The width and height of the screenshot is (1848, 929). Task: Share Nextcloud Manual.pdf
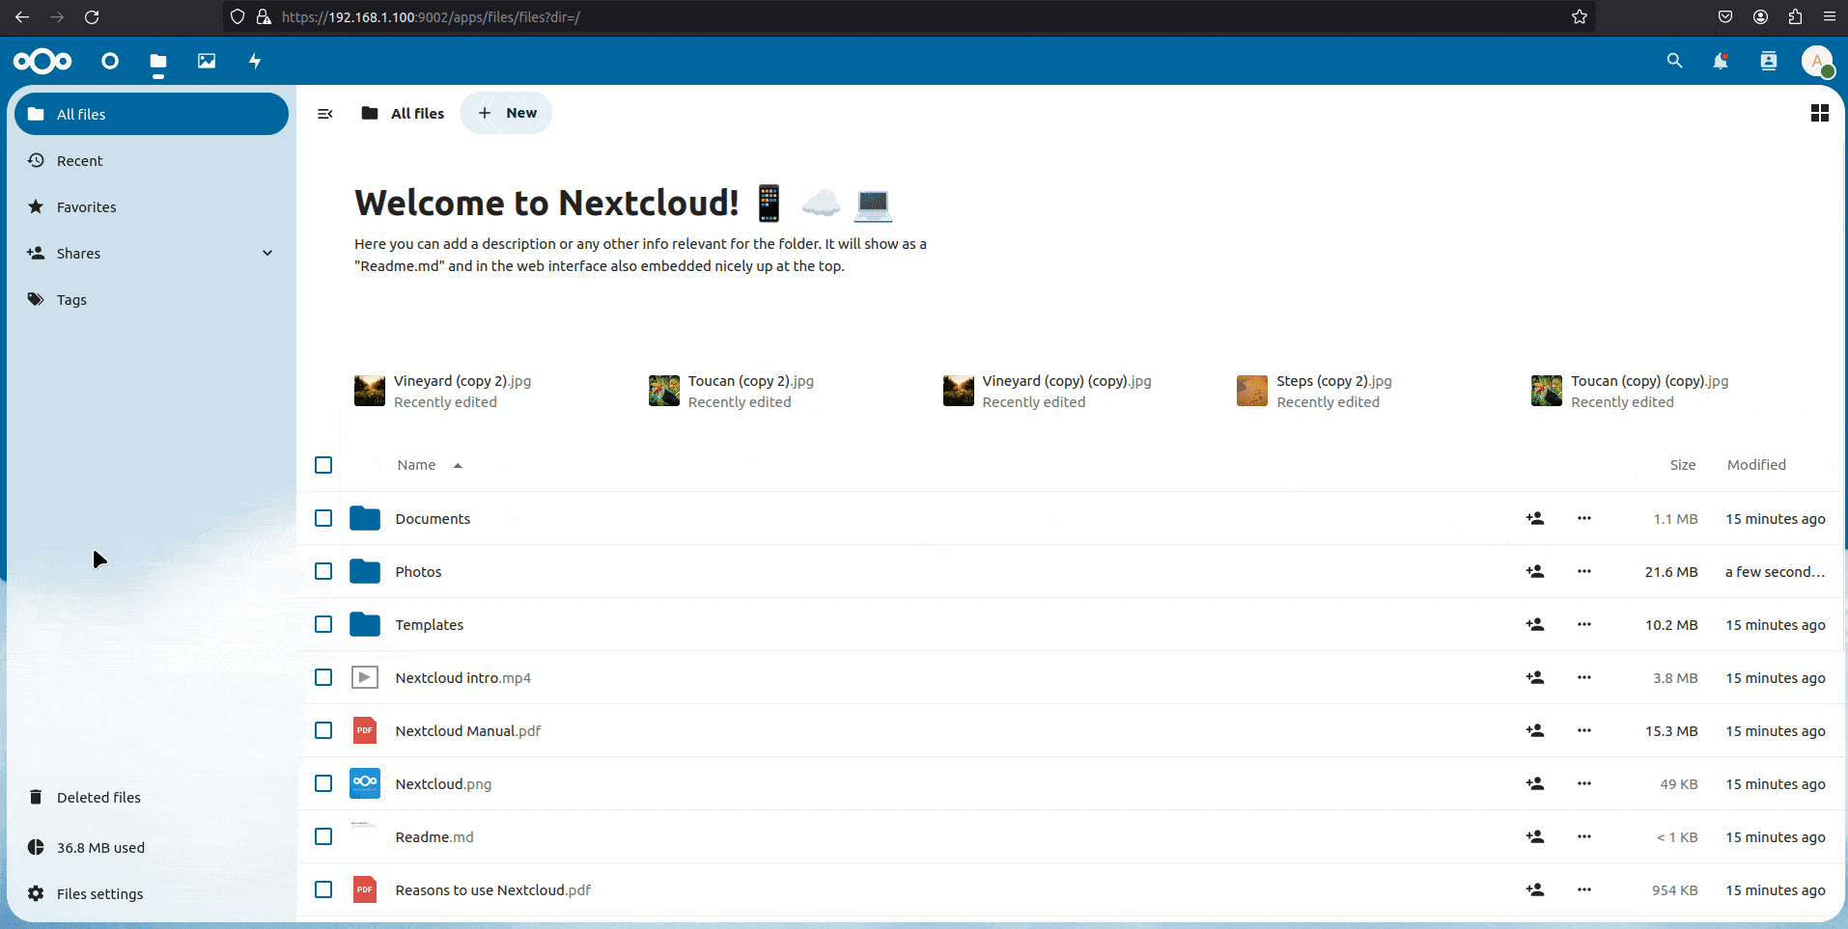click(x=1535, y=730)
